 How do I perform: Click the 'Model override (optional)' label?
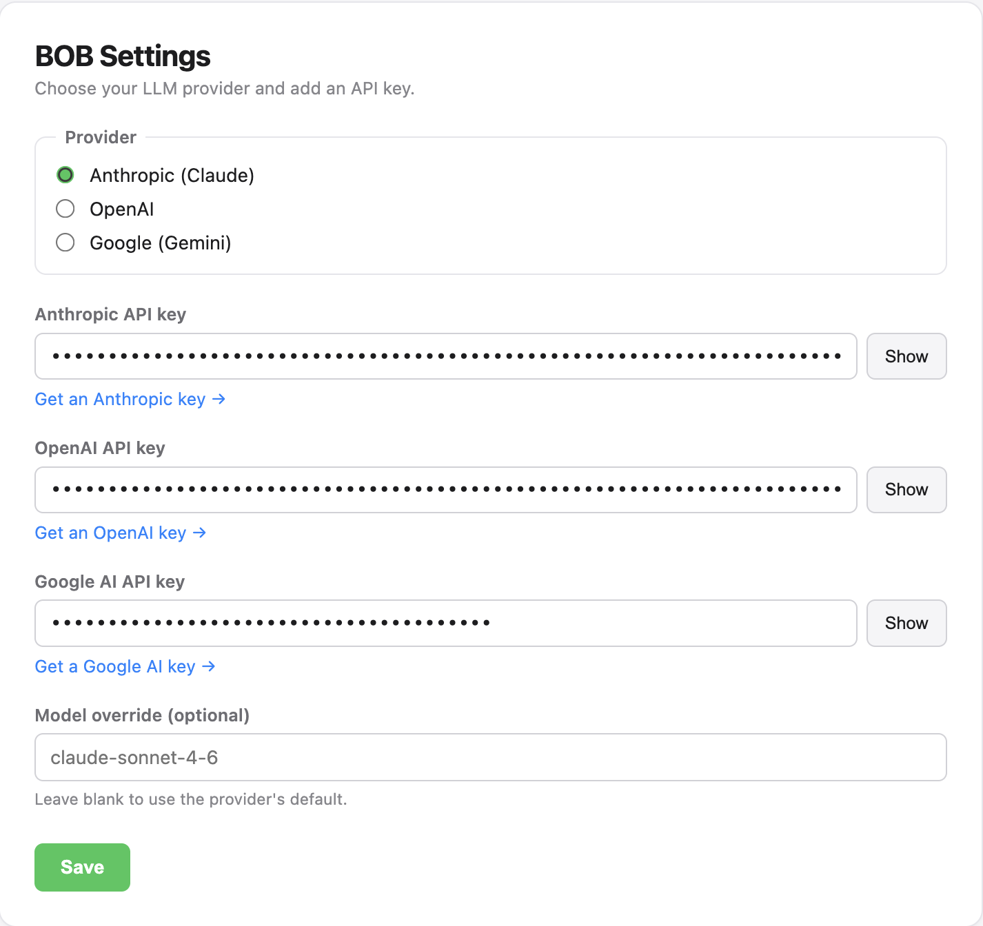coord(142,715)
